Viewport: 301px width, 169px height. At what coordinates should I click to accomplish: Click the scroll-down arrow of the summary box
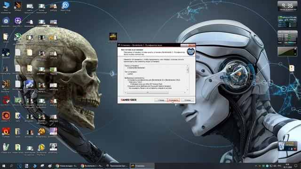click(187, 90)
